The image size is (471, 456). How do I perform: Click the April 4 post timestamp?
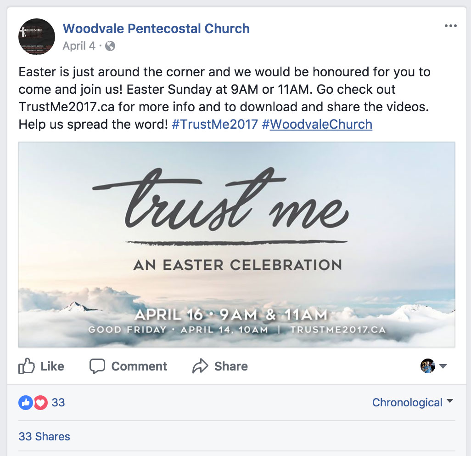pyautogui.click(x=79, y=46)
